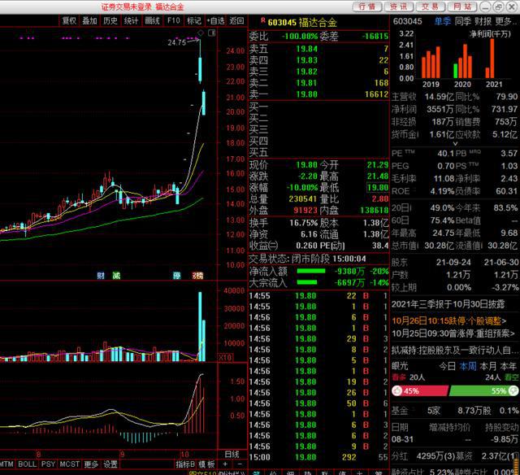Switch profit chart to 单季 view

443,22
